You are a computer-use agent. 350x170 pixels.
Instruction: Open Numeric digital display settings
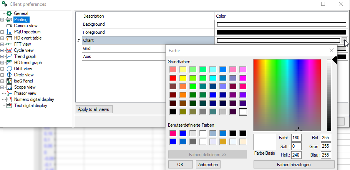click(34, 99)
